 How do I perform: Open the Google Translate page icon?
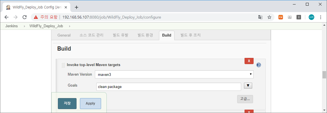click(x=260, y=17)
